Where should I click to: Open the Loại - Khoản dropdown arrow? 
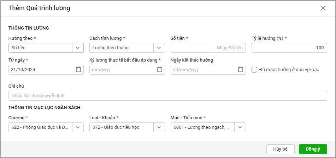(x=159, y=127)
